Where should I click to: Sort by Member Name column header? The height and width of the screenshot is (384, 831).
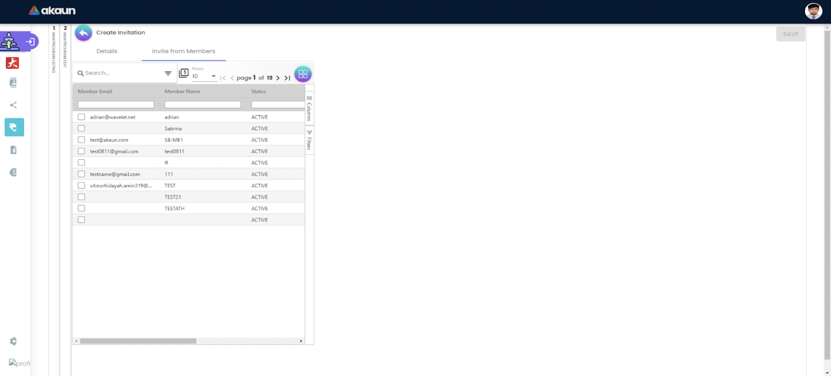pyautogui.click(x=182, y=91)
